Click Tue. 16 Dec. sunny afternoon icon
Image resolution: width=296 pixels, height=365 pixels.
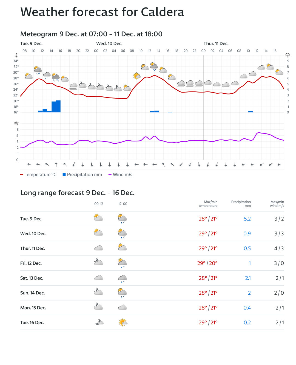[x=123, y=322]
